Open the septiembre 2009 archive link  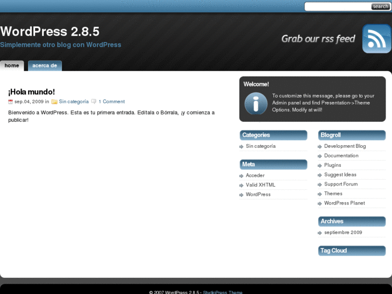[x=343, y=233]
